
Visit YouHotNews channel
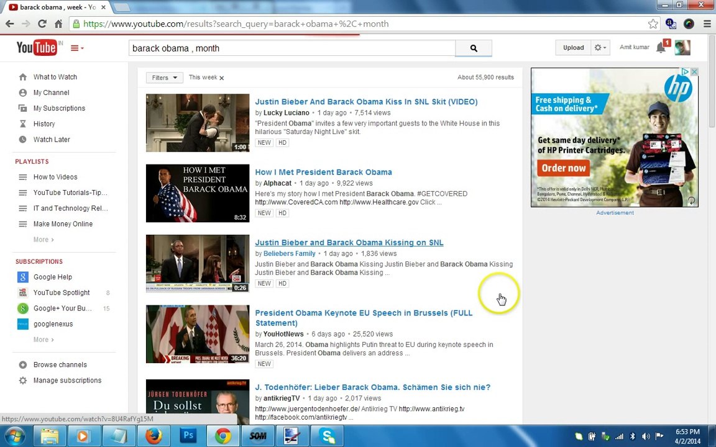283,334
